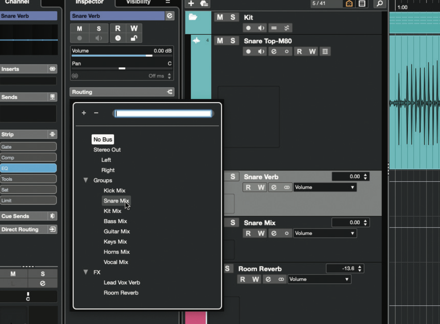Select the EQ module in the channel strip
This screenshot has height=324, width=440.
pos(29,168)
